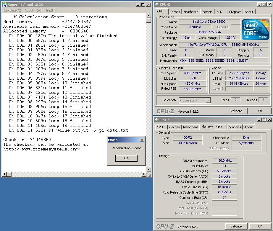Viewport: 273px width, 231px height.
Task: Click the Super PI vertical scrollbar thumb
Action: point(149,20)
